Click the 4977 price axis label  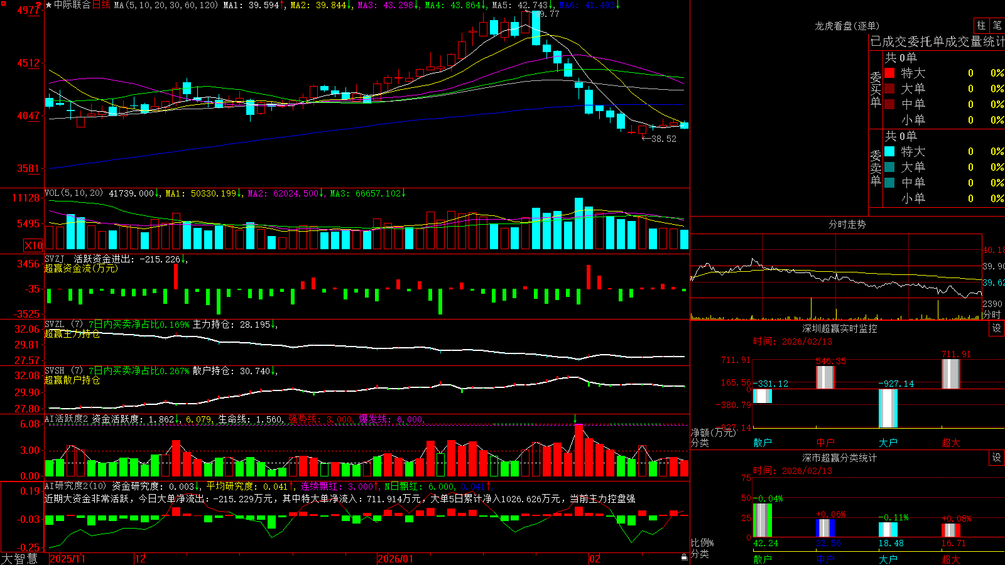coord(28,10)
